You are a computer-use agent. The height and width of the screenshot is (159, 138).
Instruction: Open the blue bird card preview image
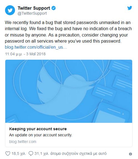pyautogui.click(x=69, y=91)
